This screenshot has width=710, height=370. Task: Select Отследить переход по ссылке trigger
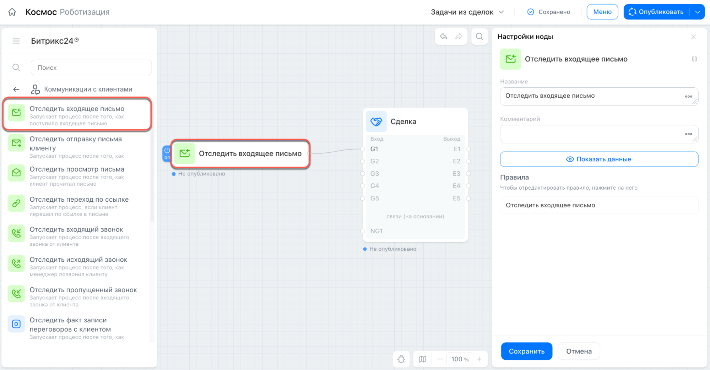click(x=77, y=206)
